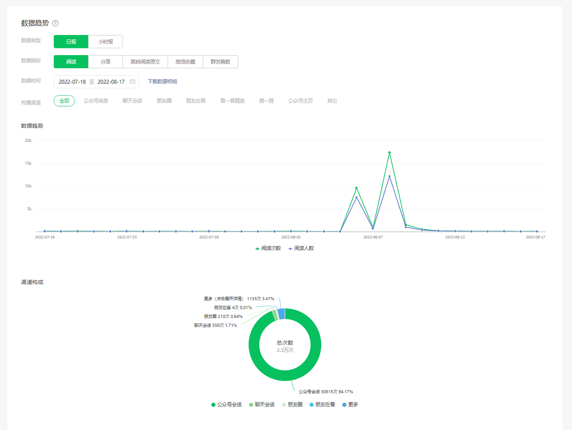Filter by 看一看精选 channel
572x430 pixels.
pos(233,101)
